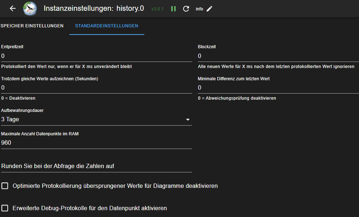359x217 pixels.
Task: Click the back arrow icon
Action: [x=13, y=9]
